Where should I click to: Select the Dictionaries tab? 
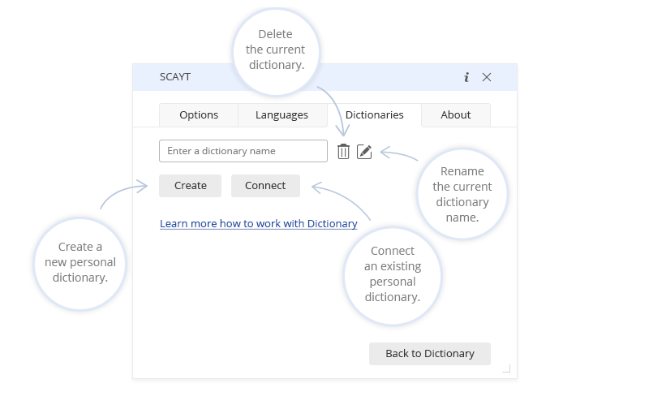tap(374, 115)
